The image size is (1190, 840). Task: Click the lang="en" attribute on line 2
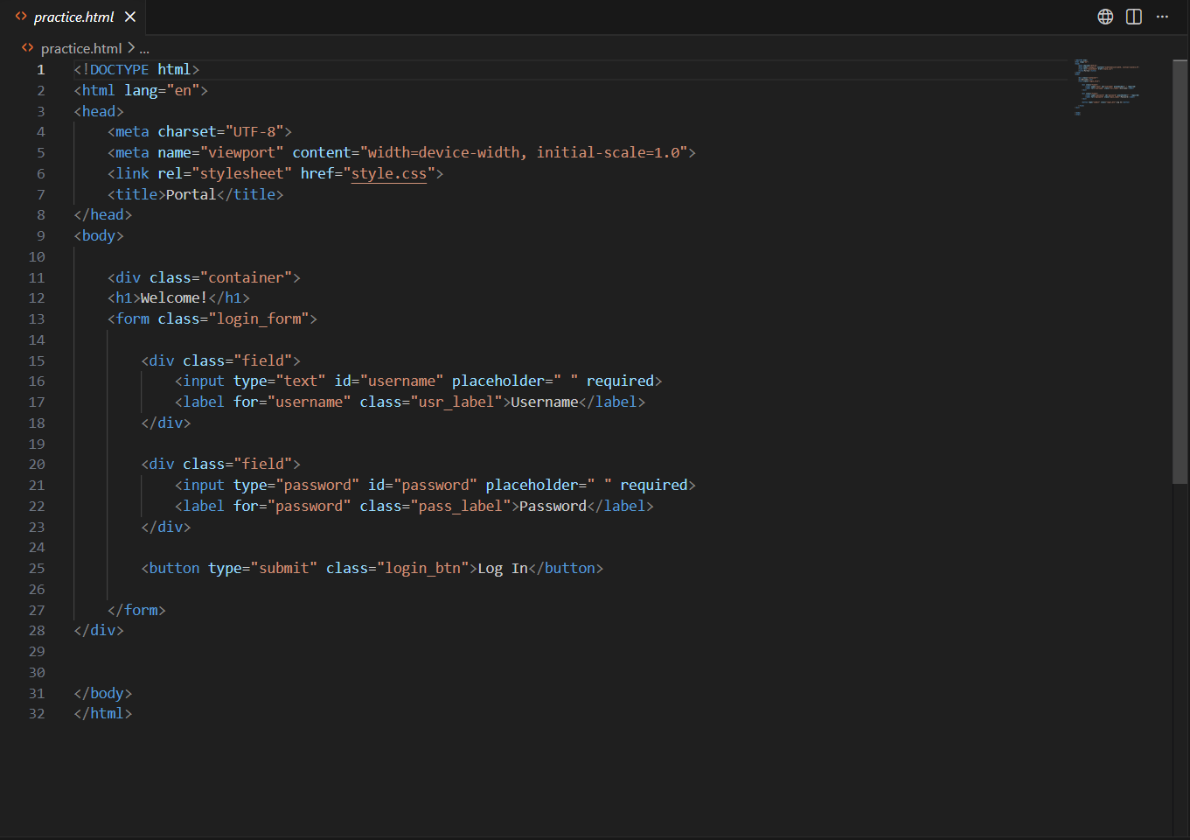coord(162,90)
